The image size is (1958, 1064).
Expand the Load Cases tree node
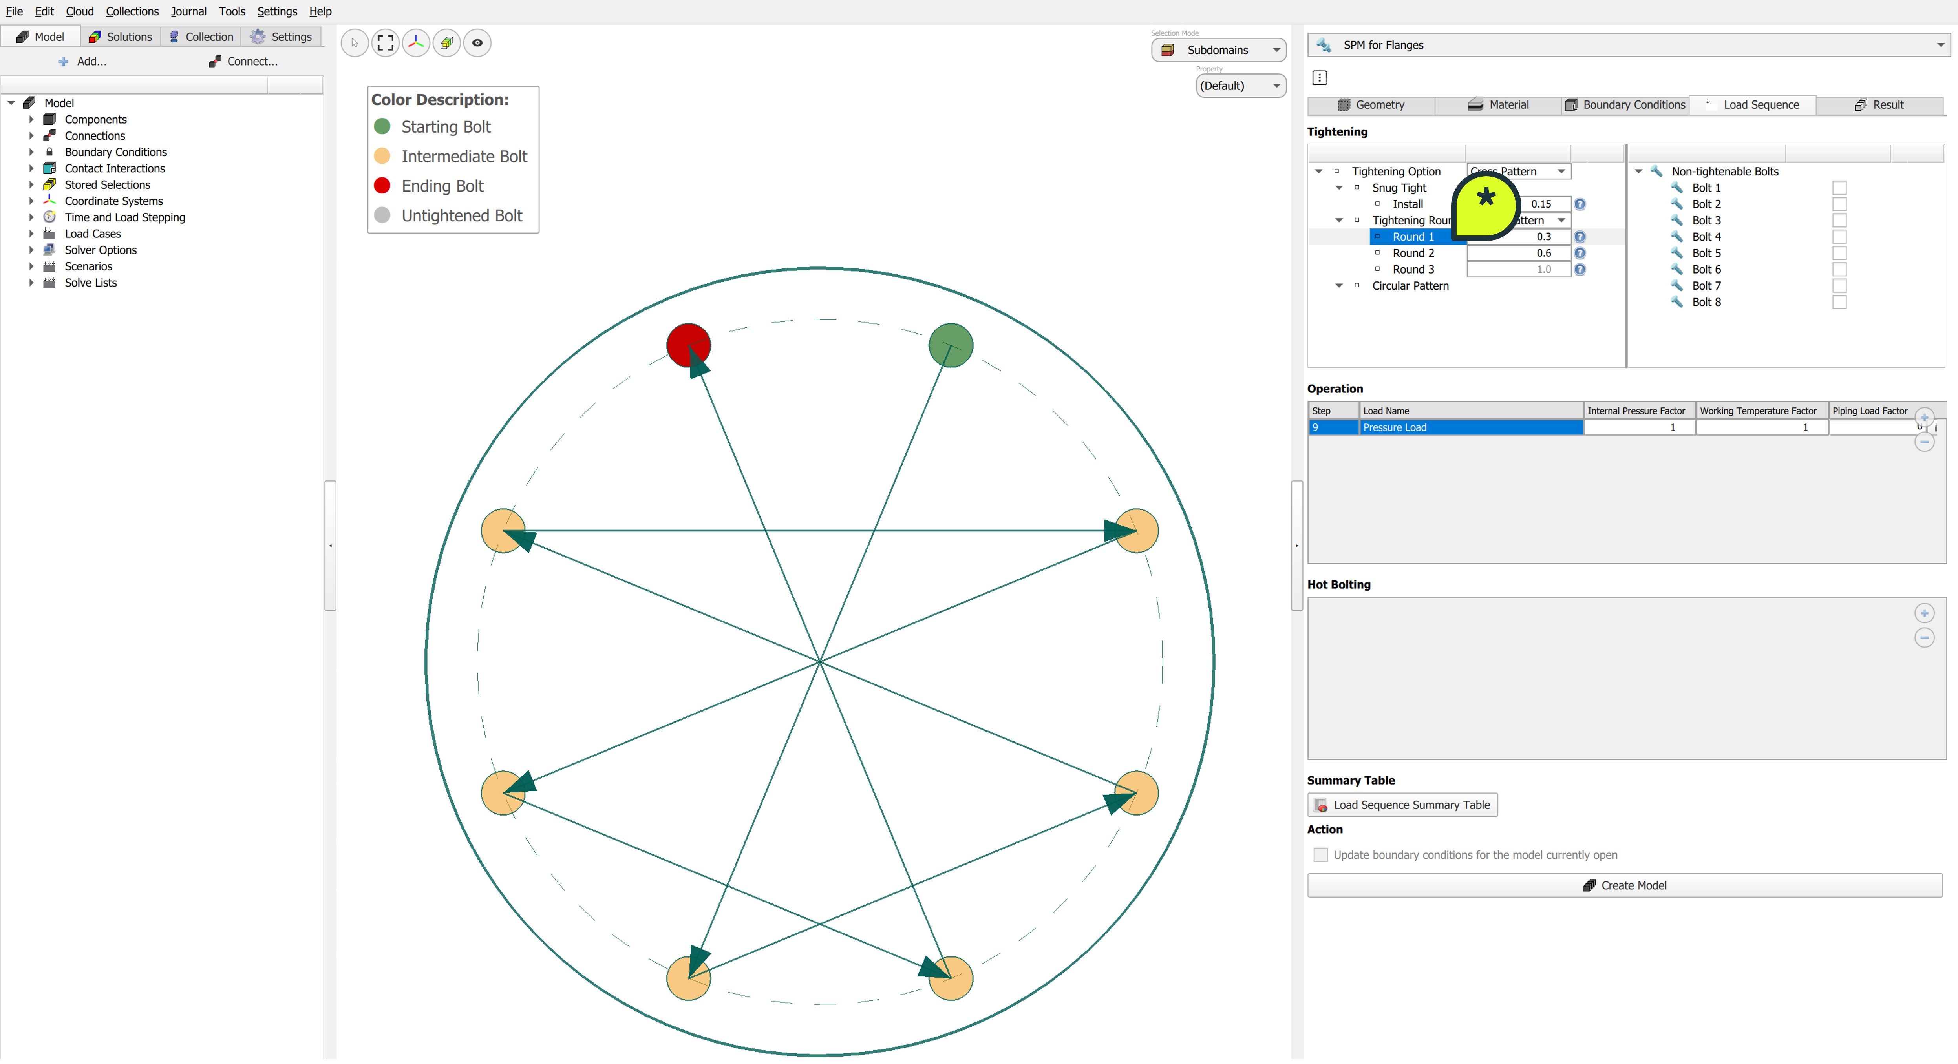31,234
